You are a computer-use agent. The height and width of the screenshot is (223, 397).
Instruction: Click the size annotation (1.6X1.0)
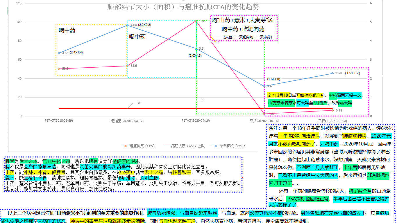[x=274, y=79]
